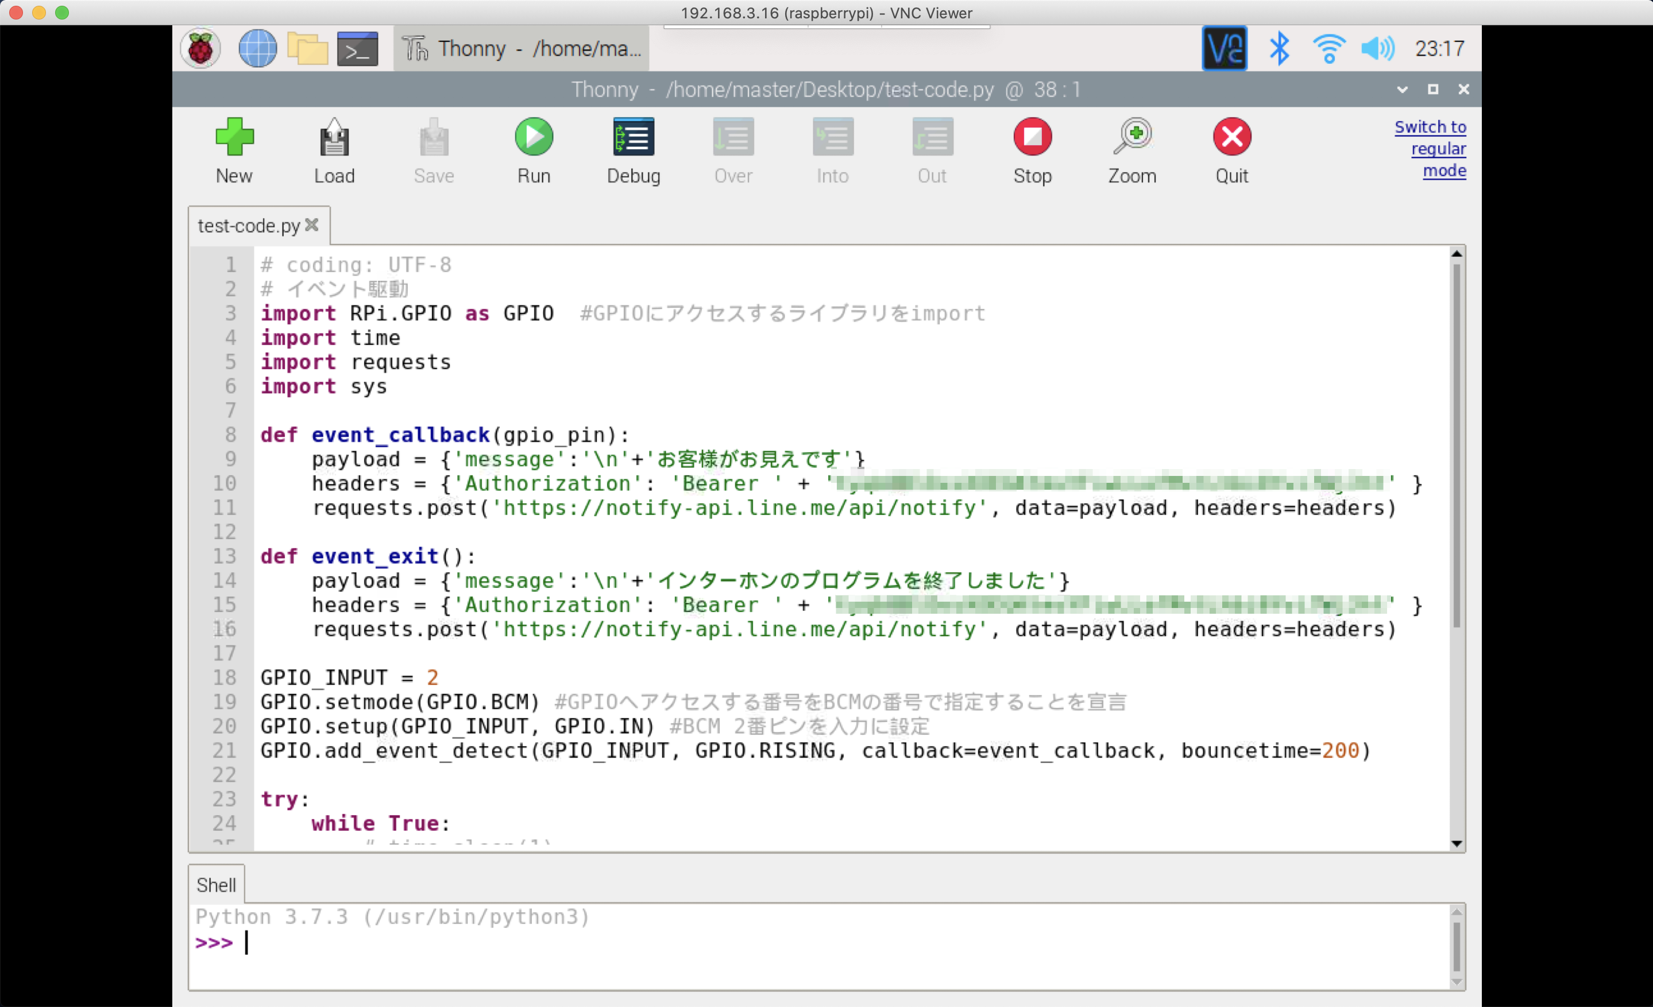The image size is (1653, 1007).
Task: Close the test-code.py tab
Action: tap(312, 225)
